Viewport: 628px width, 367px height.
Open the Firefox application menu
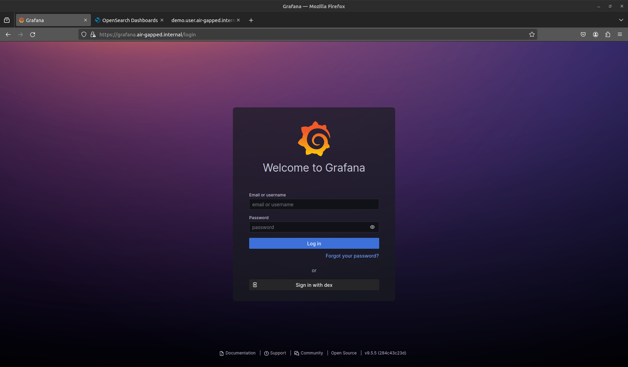(x=620, y=34)
